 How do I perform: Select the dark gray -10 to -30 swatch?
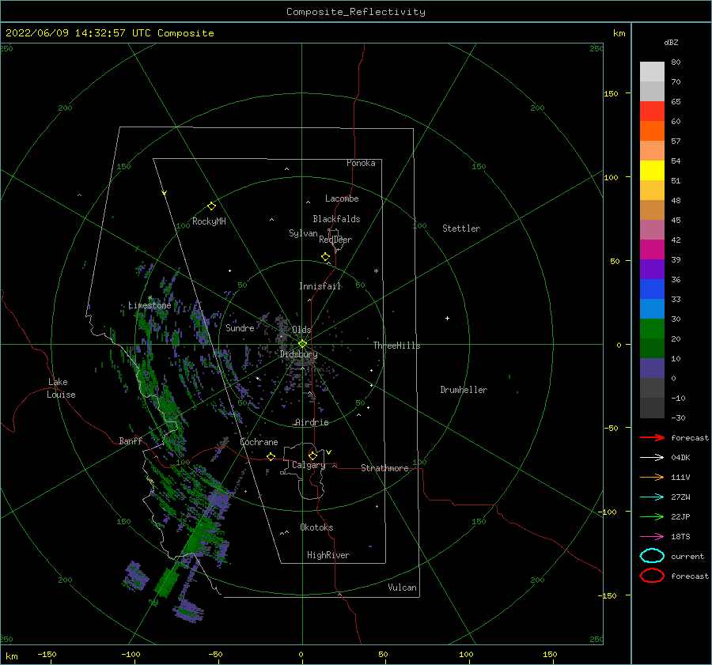click(x=652, y=408)
